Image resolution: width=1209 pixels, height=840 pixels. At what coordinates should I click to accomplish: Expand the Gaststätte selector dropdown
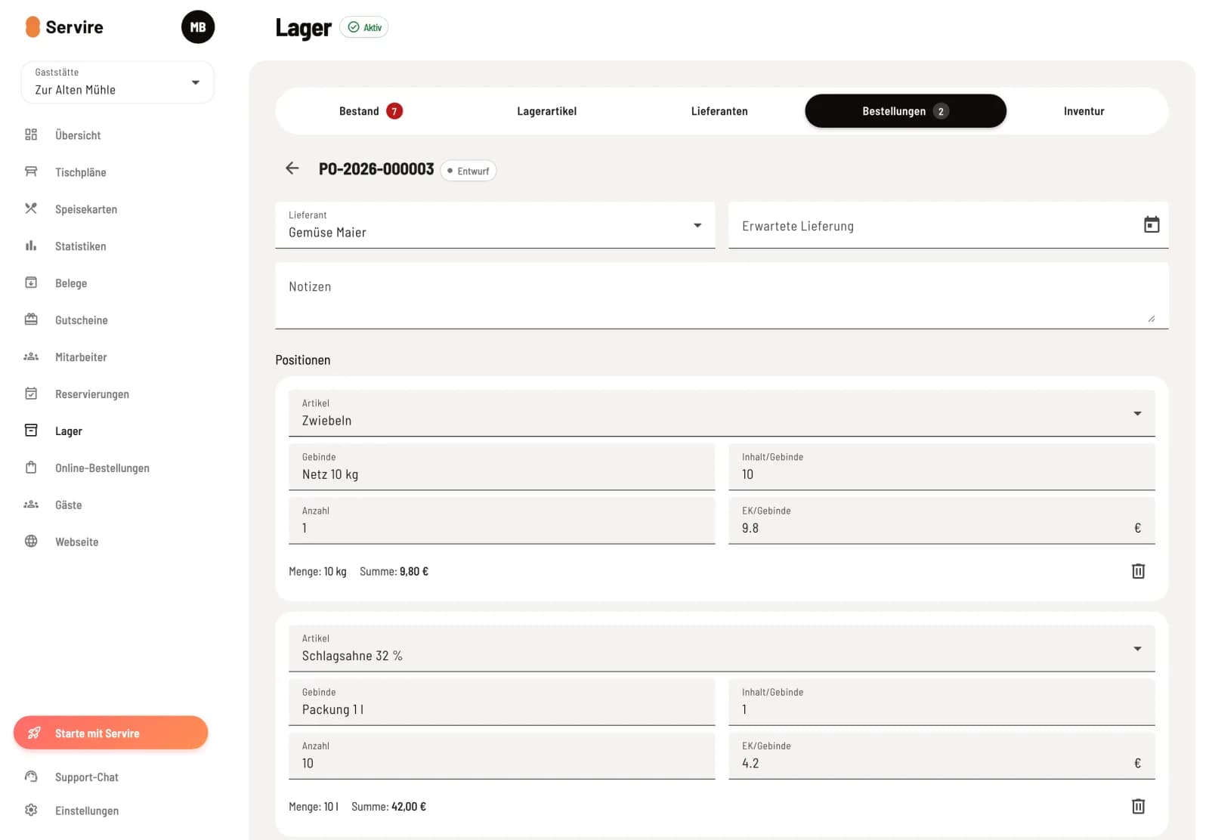(118, 82)
